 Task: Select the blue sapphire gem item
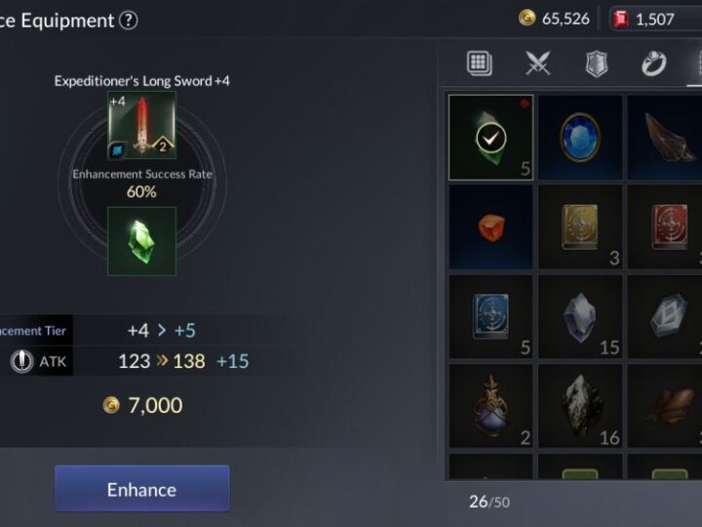pos(580,138)
